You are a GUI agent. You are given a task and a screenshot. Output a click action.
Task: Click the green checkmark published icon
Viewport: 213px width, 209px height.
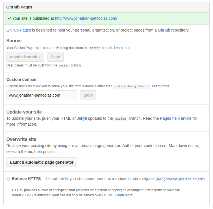[10, 18]
